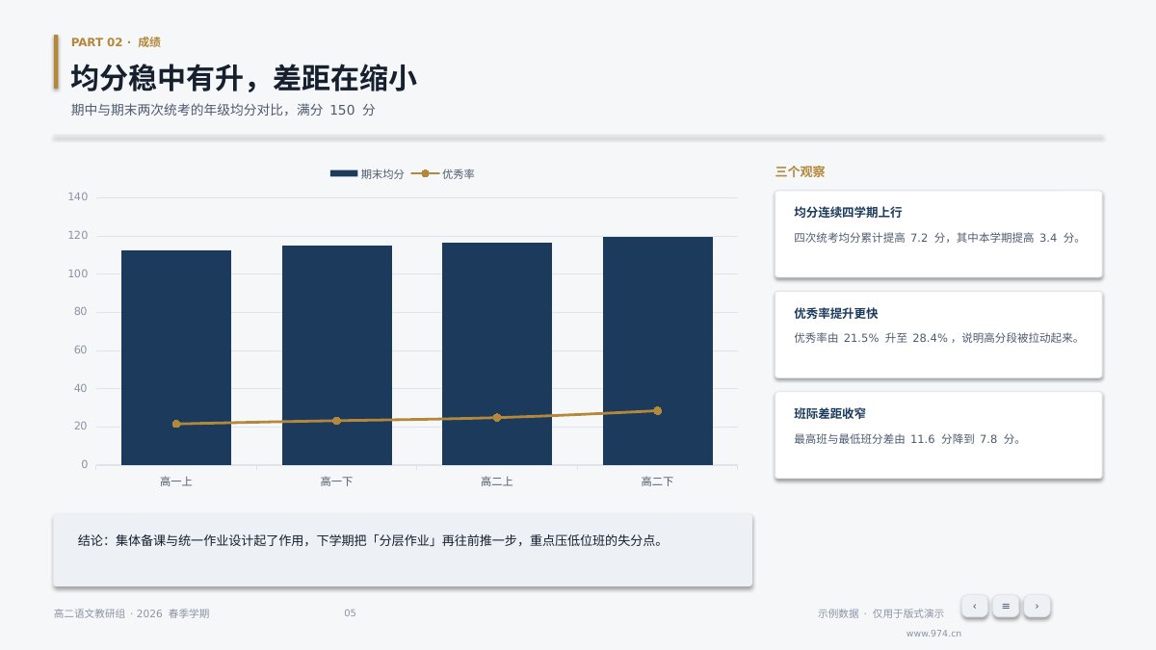Click the y-axis value 100
Image resolution: width=1156 pixels, height=650 pixels.
point(78,273)
